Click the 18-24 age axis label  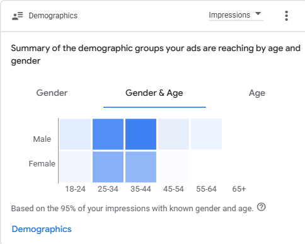click(x=75, y=189)
